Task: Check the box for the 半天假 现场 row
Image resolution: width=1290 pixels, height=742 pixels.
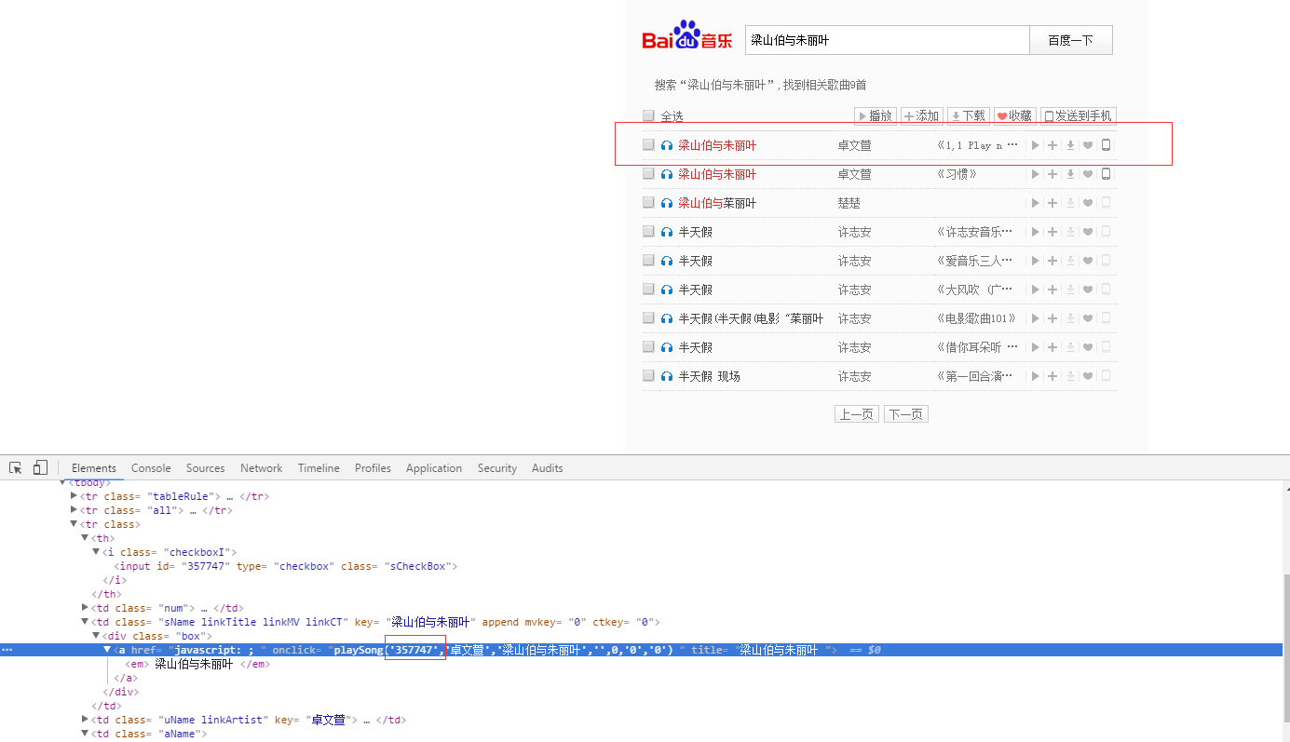Action: pyautogui.click(x=648, y=375)
